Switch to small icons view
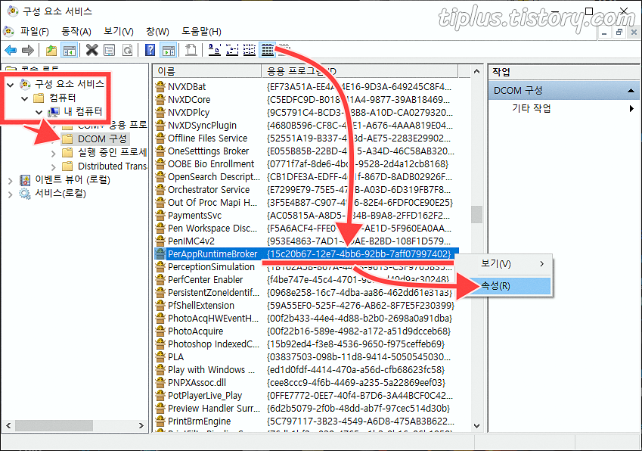The height and width of the screenshot is (451, 642). pos(232,50)
